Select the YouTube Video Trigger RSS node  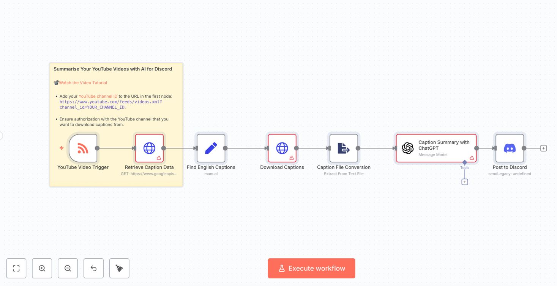coord(83,148)
